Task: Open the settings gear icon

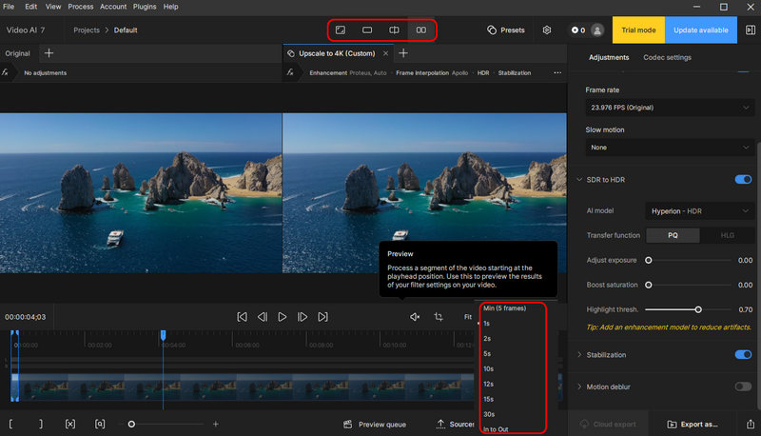Action: 547,30
